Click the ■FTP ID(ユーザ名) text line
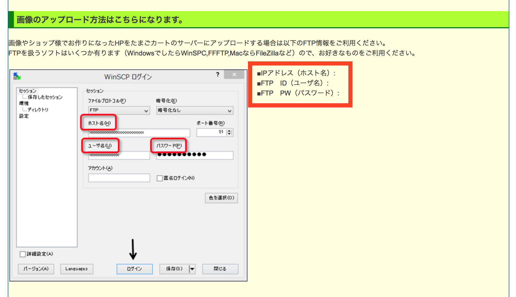The height and width of the screenshot is (297, 516). click(293, 83)
